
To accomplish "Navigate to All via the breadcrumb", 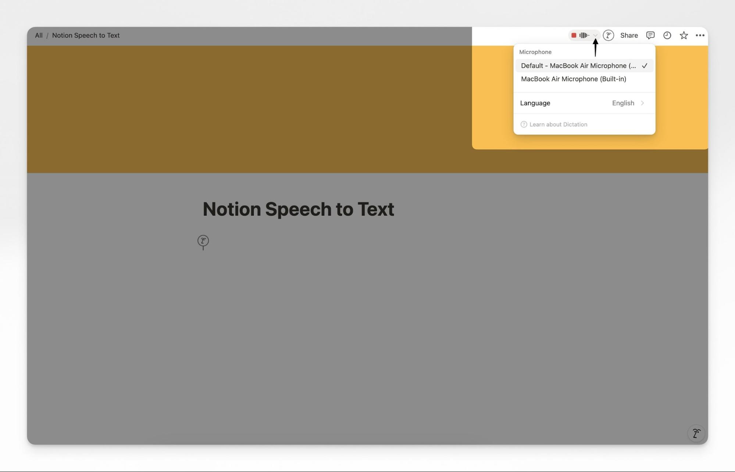I will 38,35.
